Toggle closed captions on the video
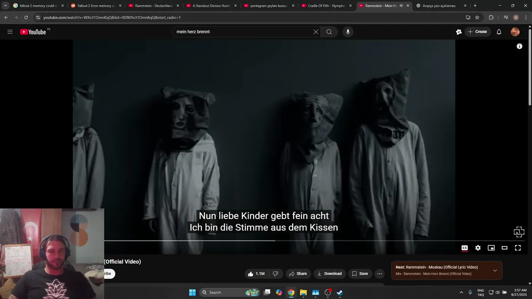532x299 pixels. [465, 248]
